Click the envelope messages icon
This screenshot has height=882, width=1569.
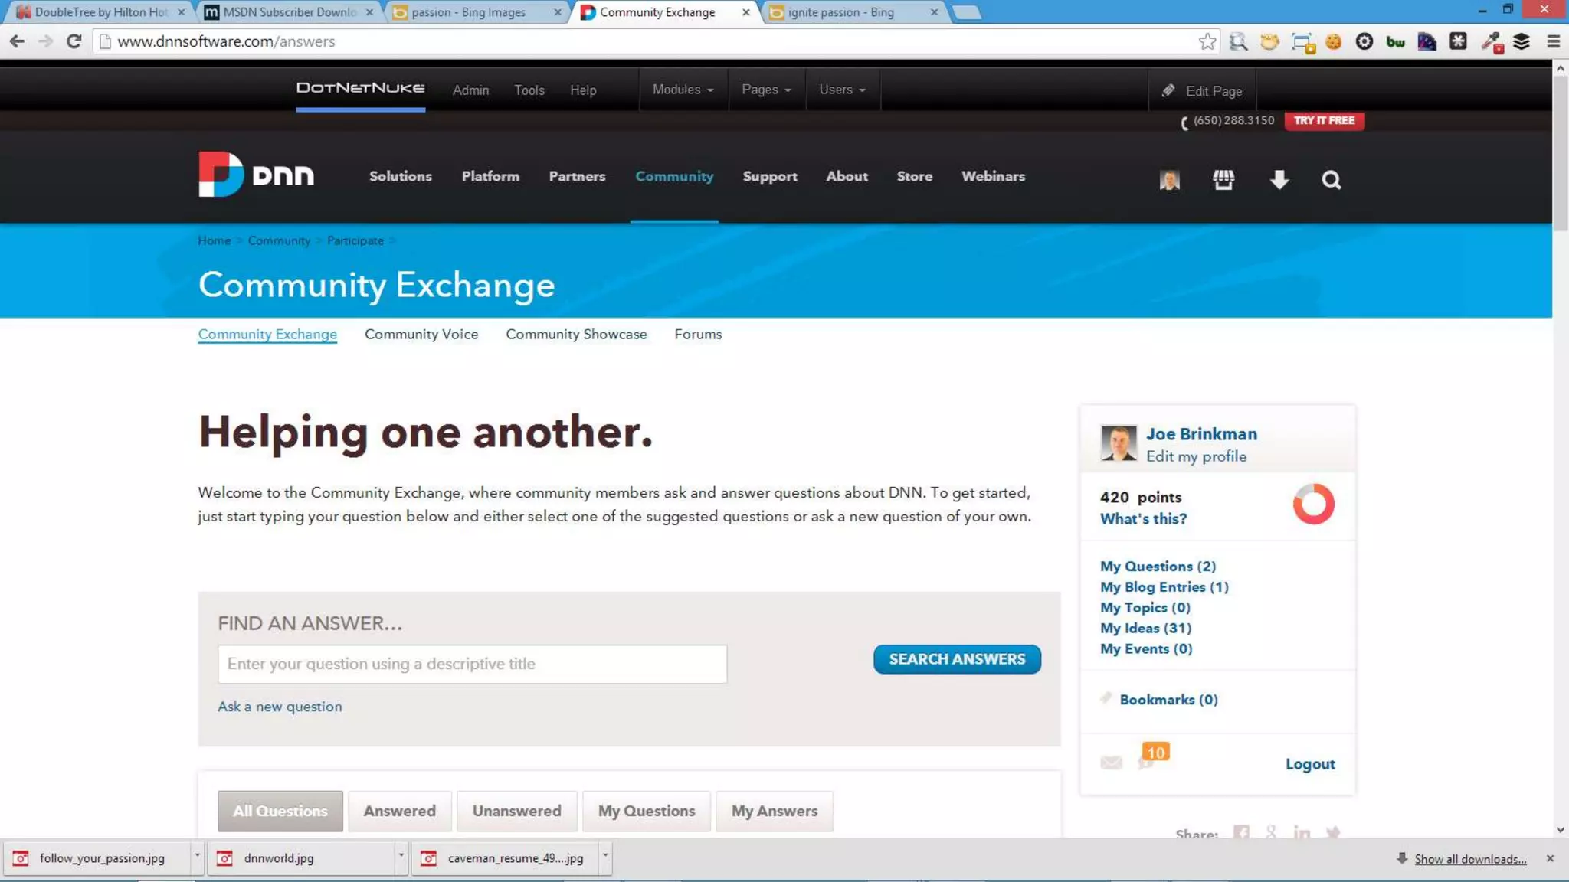1111,763
